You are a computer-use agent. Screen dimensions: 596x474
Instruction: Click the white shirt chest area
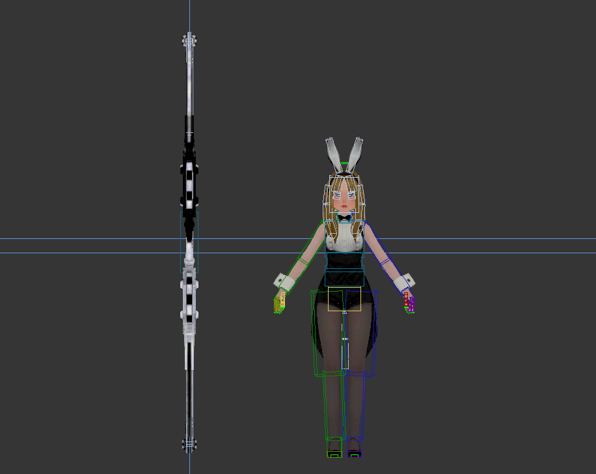click(344, 241)
